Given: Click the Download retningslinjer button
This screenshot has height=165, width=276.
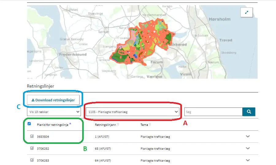Looking at the screenshot, I should [x=53, y=100].
